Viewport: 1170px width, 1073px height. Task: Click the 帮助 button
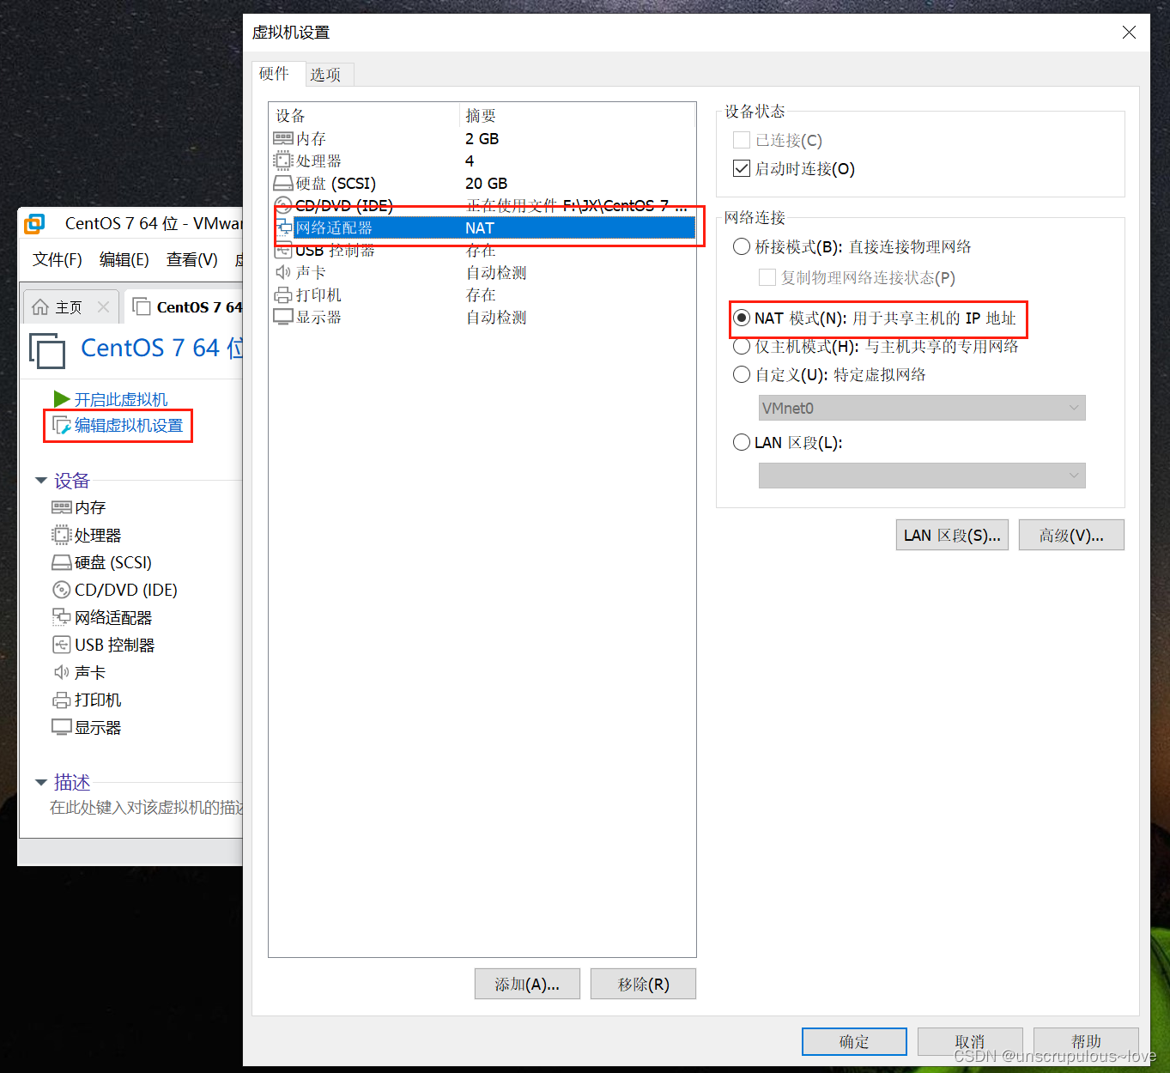[1086, 1041]
